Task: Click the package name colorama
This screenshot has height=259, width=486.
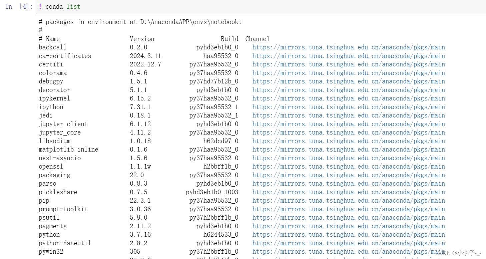Action: tap(53, 73)
